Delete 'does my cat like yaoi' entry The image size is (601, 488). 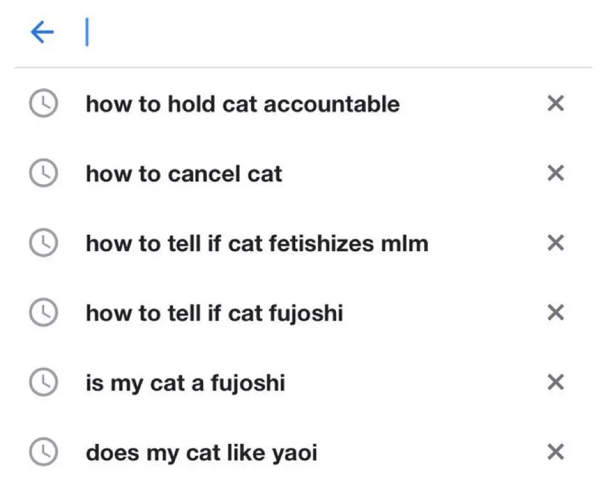pyautogui.click(x=556, y=453)
